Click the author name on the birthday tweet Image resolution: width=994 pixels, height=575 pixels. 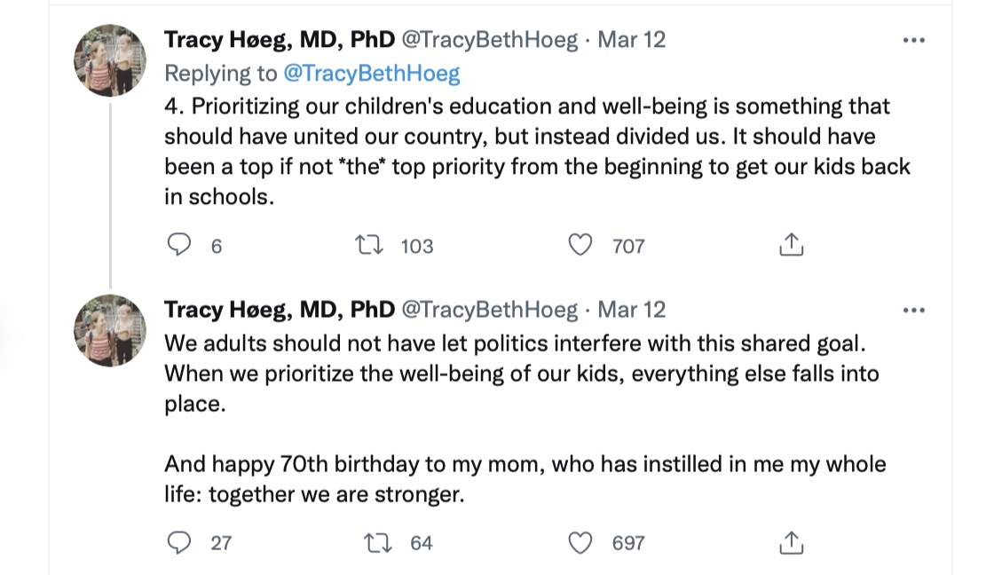(279, 310)
